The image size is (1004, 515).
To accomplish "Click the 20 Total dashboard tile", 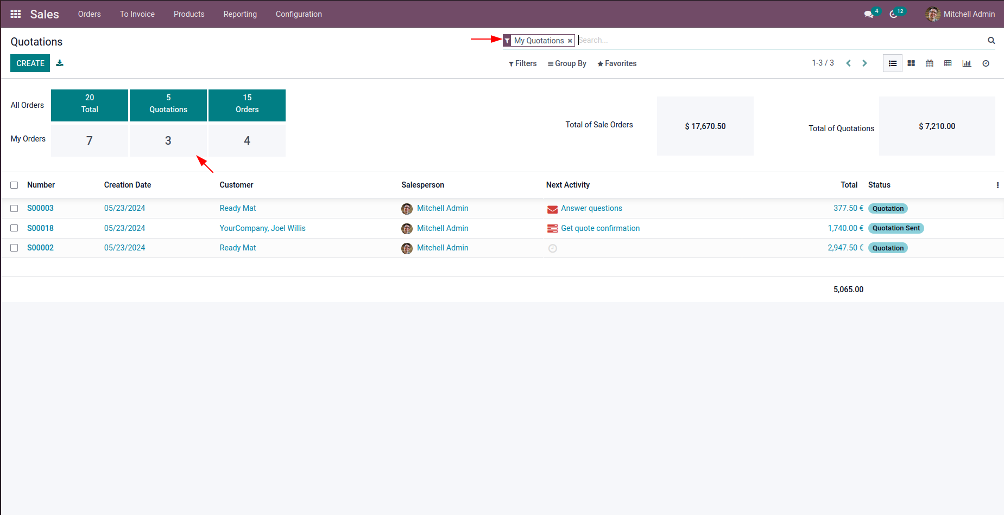I will pyautogui.click(x=90, y=105).
